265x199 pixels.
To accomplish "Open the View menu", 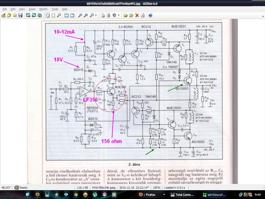I will (x=22, y=9).
